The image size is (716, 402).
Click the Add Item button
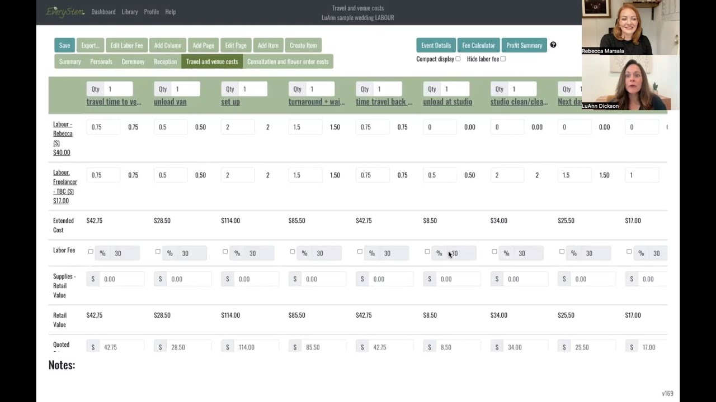(x=268, y=45)
